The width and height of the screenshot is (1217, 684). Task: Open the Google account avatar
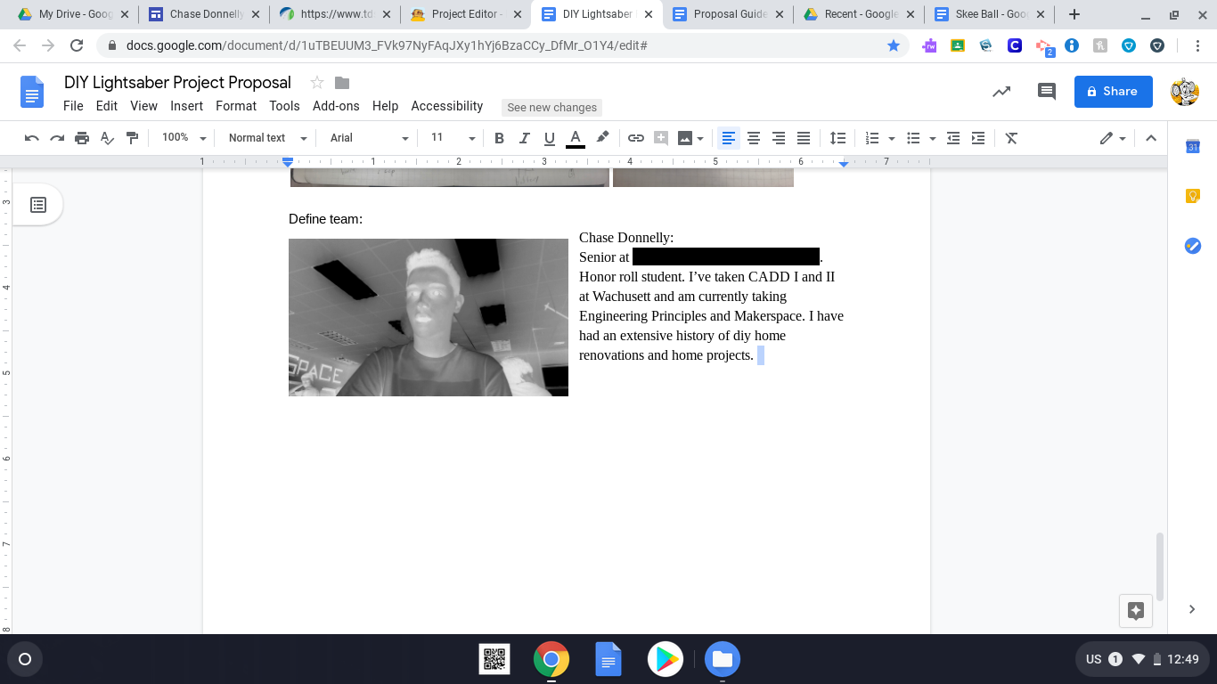[1184, 91]
